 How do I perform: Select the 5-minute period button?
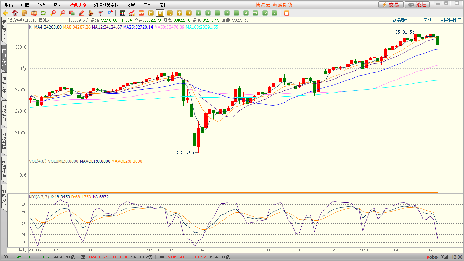[x=217, y=13]
